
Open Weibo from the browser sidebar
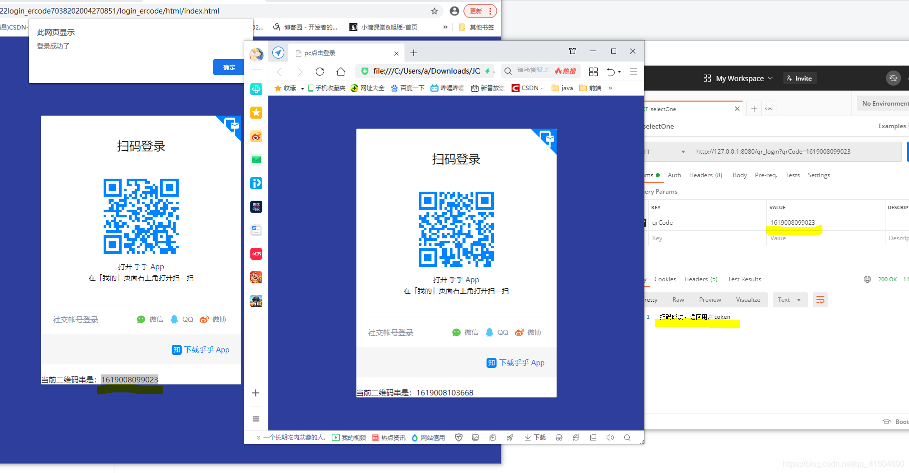[256, 136]
